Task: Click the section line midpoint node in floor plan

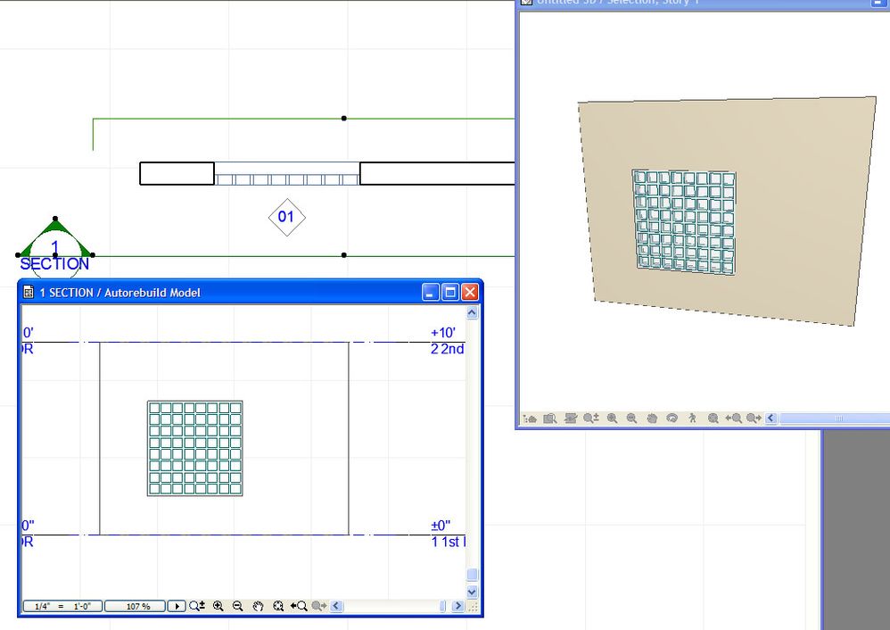Action: click(344, 255)
